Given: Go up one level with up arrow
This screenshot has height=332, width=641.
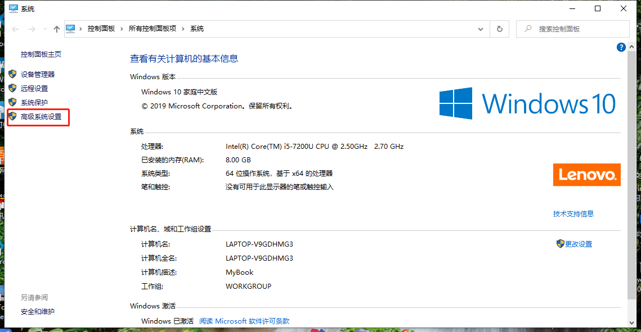Looking at the screenshot, I should 57,29.
